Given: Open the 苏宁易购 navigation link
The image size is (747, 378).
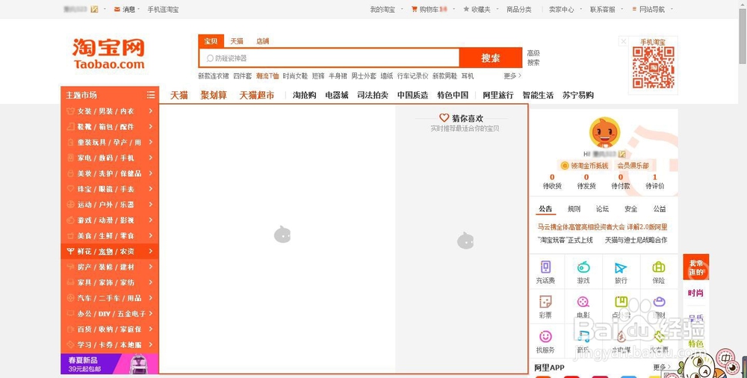Looking at the screenshot, I should [x=578, y=95].
